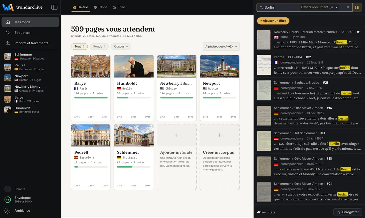
Task: Click the Newberry Library breadcrumb in first result
Action: click(x=286, y=32)
